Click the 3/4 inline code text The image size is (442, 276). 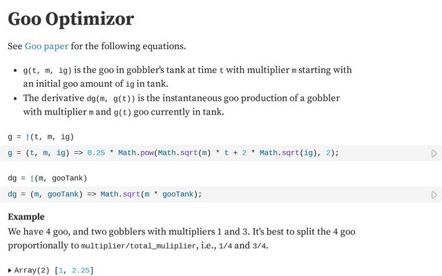[x=258, y=246]
